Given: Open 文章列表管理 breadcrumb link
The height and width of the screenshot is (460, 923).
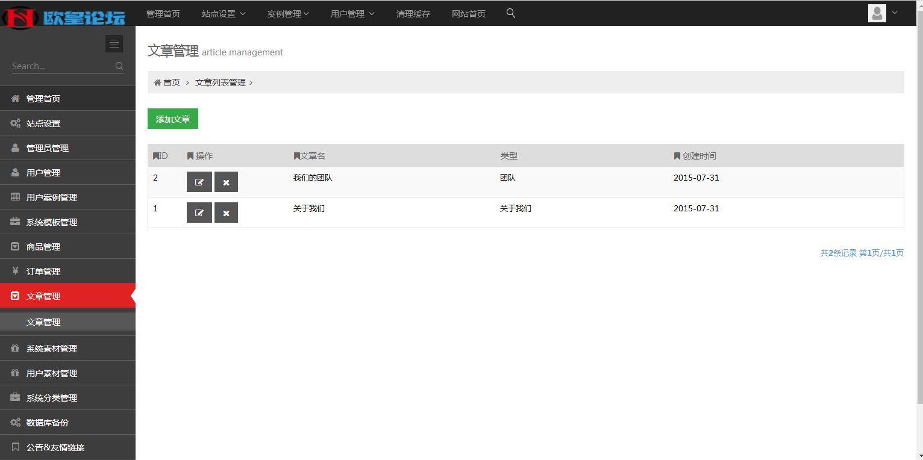Looking at the screenshot, I should (219, 82).
